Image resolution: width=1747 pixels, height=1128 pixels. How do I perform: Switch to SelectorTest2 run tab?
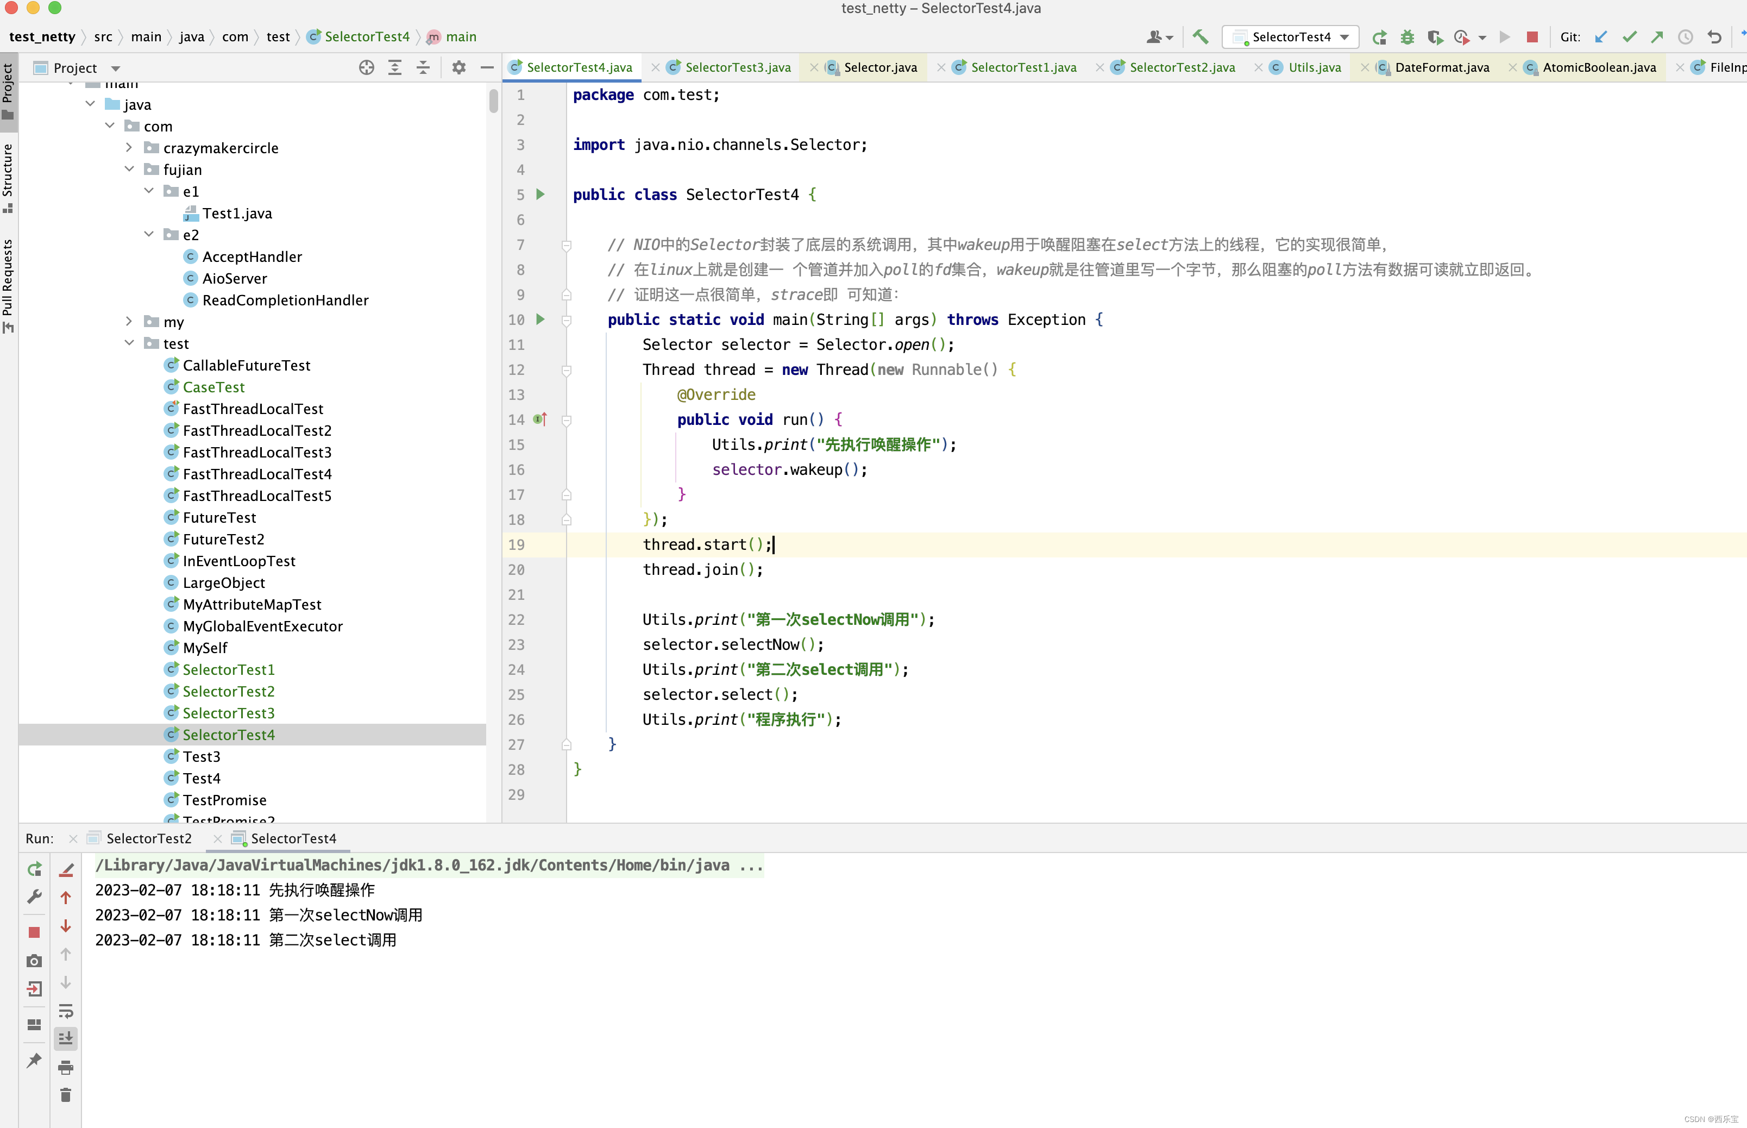149,838
